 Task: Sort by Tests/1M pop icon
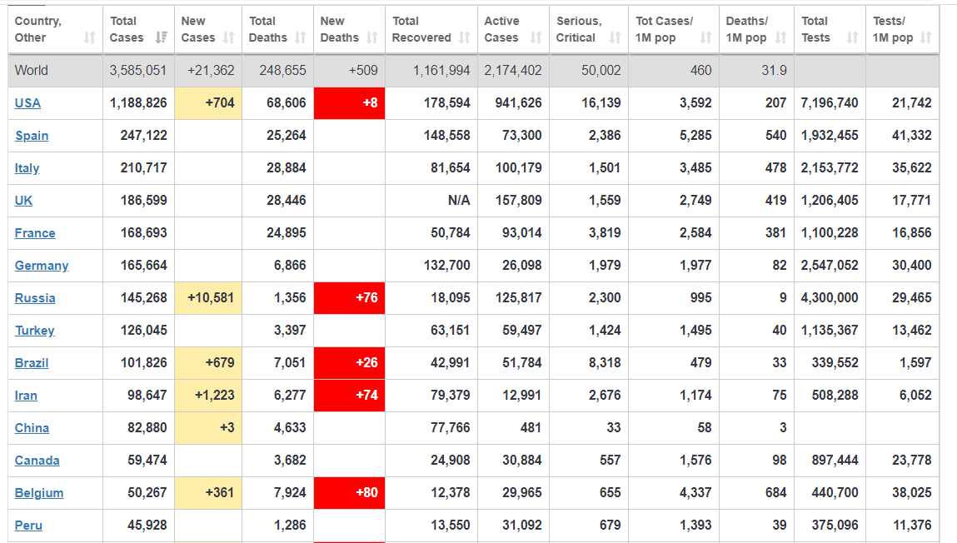point(926,37)
